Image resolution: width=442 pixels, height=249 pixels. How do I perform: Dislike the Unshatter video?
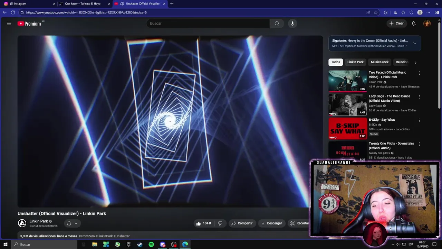coord(220,223)
